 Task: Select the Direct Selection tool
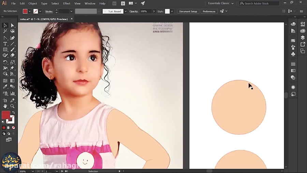[13, 25]
